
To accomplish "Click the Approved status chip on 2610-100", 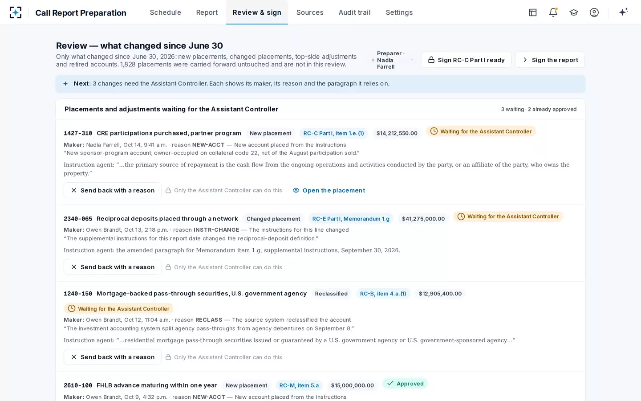I will click(x=405, y=384).
